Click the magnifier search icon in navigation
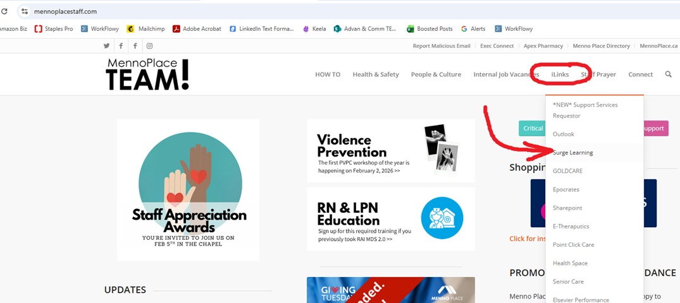 [668, 74]
